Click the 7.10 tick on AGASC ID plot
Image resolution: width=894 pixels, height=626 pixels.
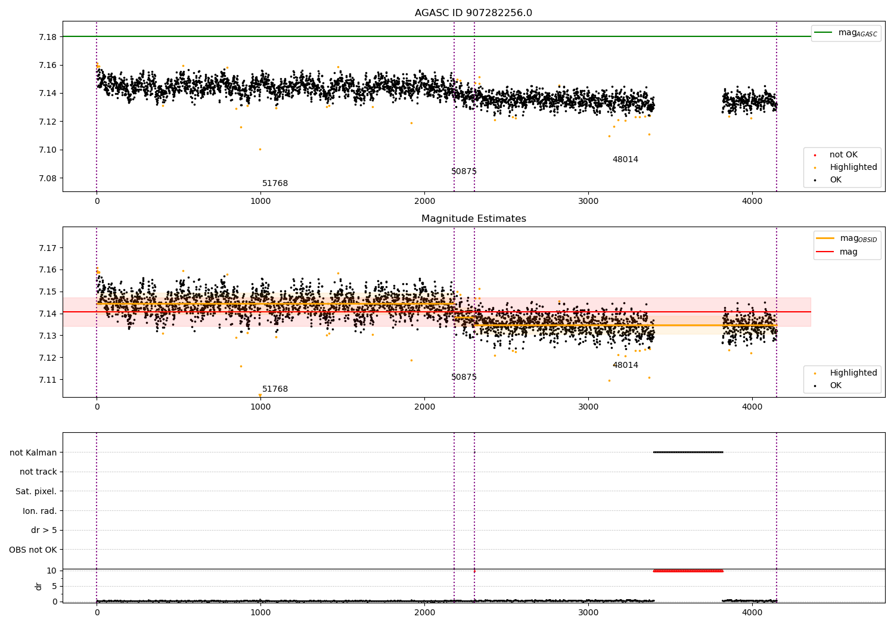(47, 150)
